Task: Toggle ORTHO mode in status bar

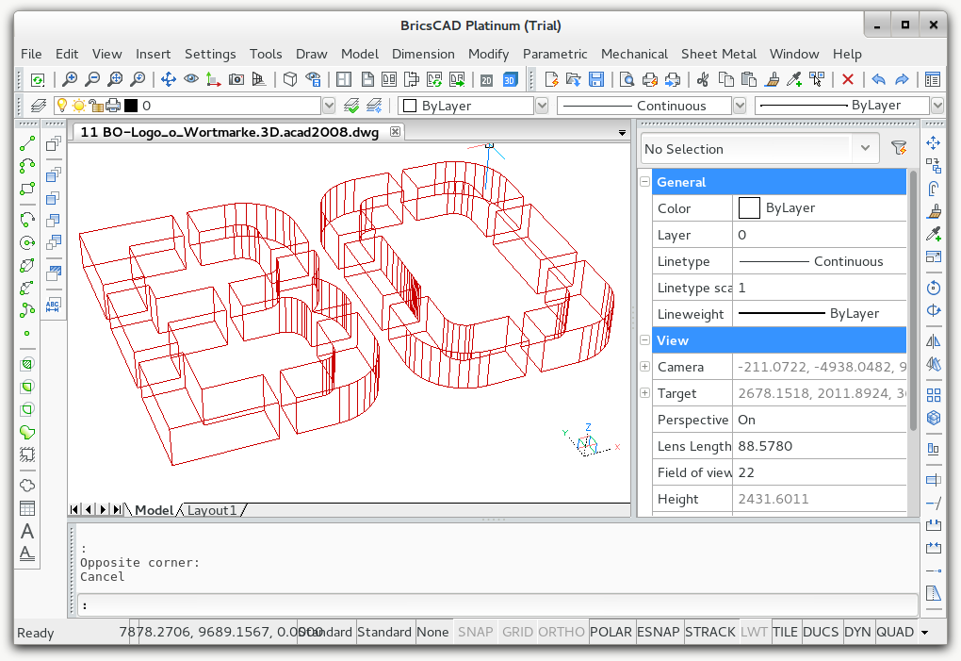Action: click(x=562, y=632)
